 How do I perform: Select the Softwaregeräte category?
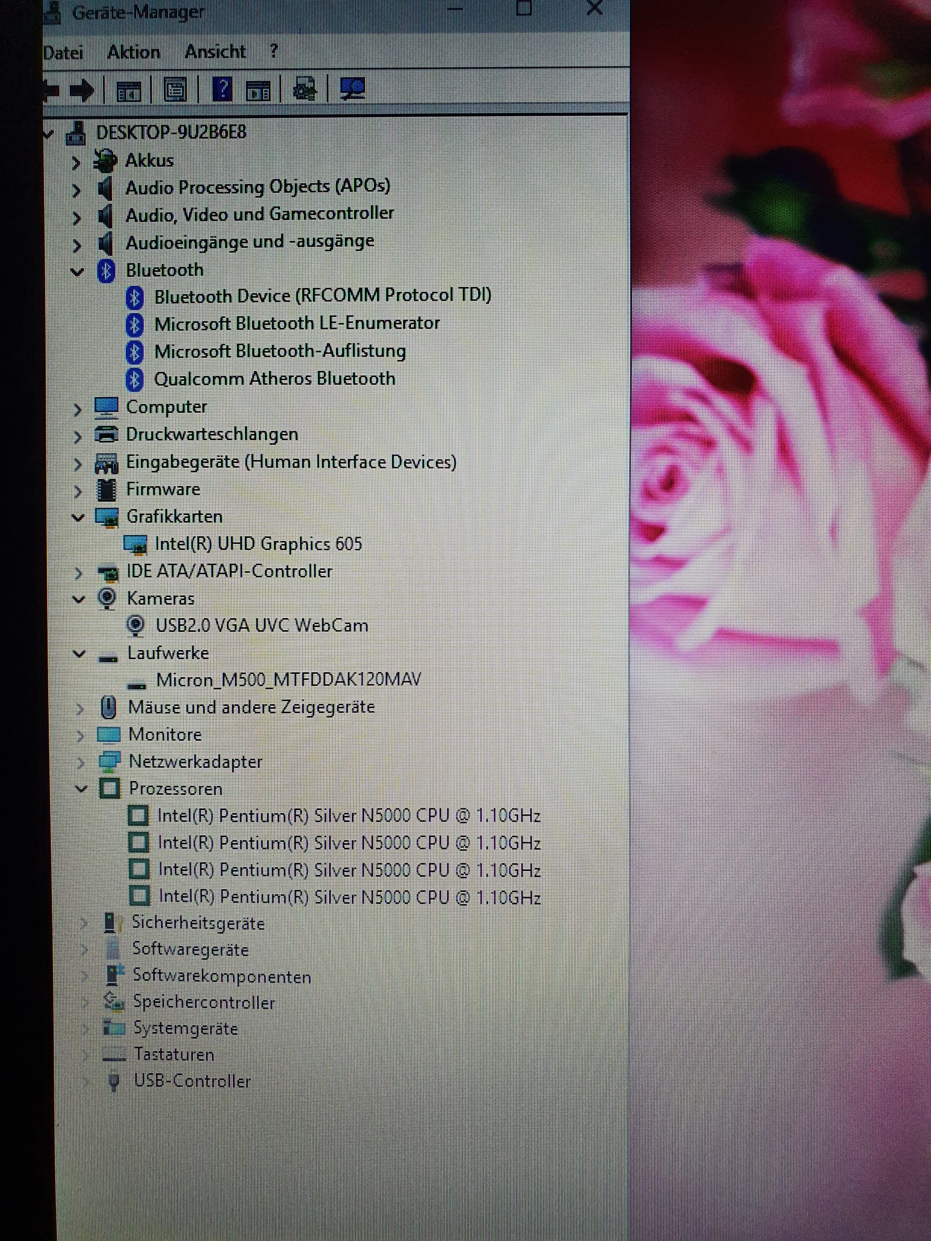pos(190,950)
